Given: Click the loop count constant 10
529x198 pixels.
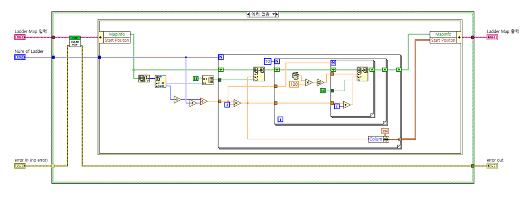Looking at the screenshot, I should (x=268, y=61).
